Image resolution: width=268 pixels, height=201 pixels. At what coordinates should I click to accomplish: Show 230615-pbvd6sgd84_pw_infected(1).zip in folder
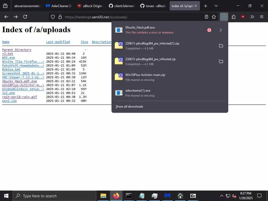221,46
